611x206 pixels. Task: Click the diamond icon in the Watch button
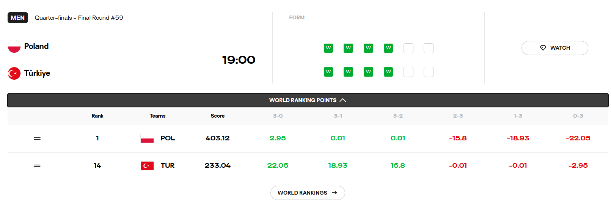(543, 48)
